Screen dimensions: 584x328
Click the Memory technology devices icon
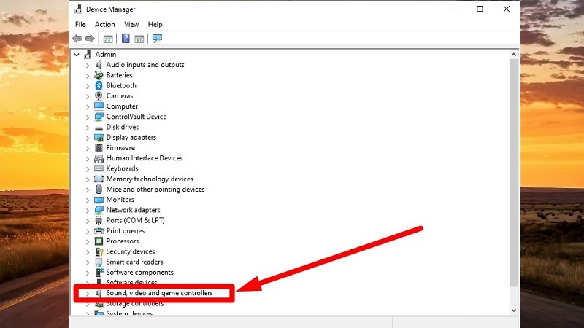(x=99, y=179)
